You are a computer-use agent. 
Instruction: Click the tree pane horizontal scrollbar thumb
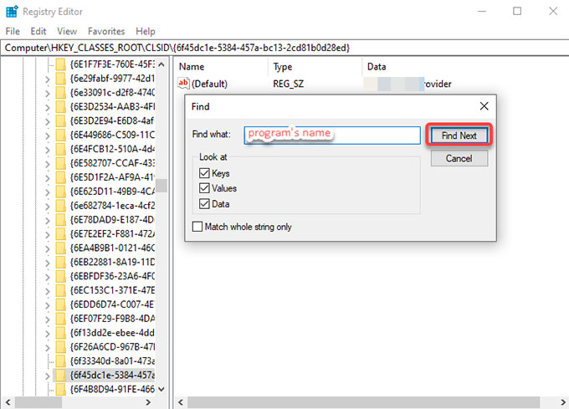[38, 401]
